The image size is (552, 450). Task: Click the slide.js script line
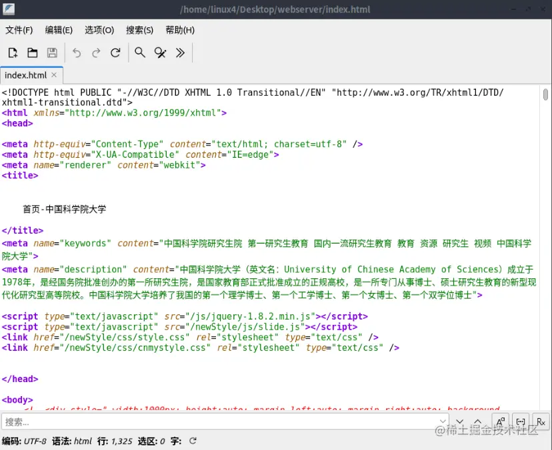[179, 327]
